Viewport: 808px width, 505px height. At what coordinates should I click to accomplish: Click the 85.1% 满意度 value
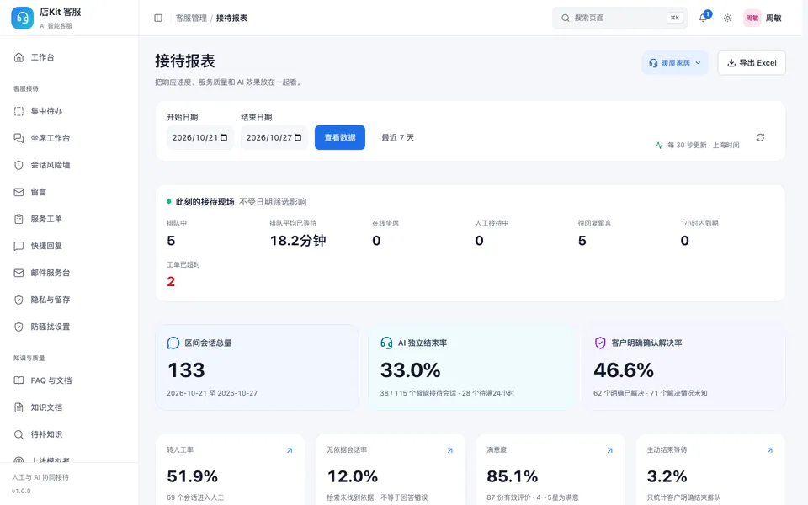[x=513, y=476]
